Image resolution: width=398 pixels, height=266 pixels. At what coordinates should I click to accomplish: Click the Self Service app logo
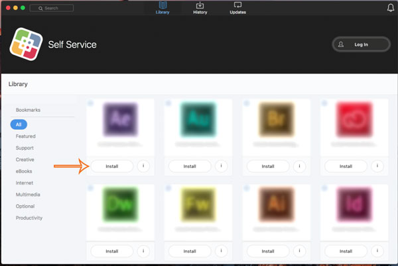[25, 44]
